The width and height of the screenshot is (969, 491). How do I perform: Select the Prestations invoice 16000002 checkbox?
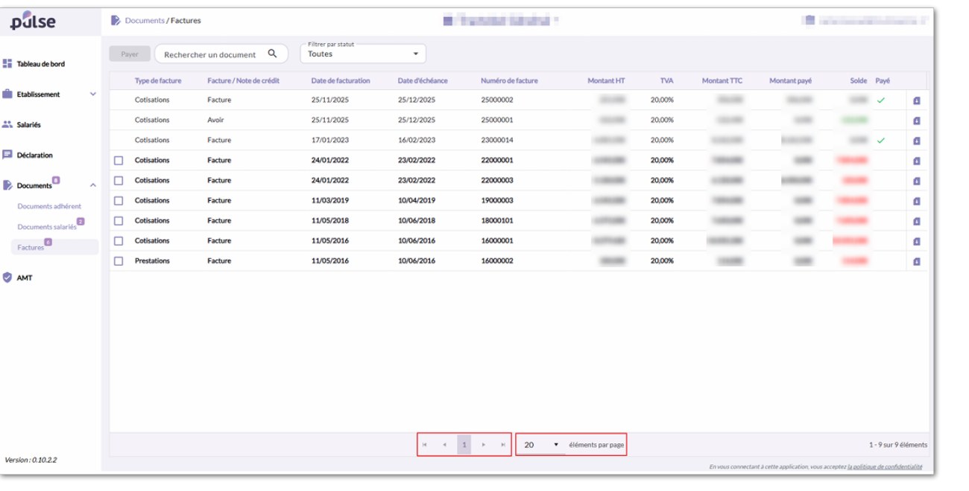point(118,261)
